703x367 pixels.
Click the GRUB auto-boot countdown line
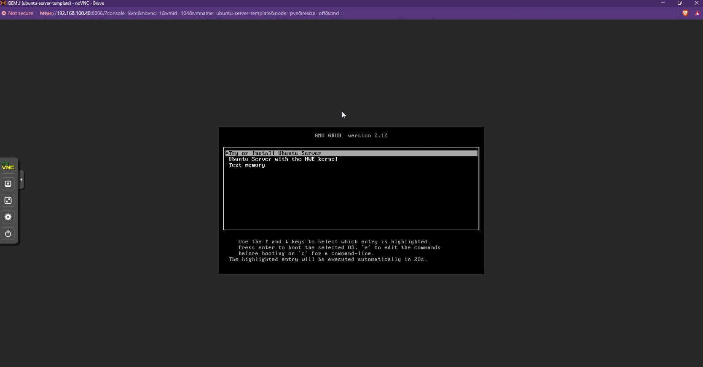click(327, 260)
